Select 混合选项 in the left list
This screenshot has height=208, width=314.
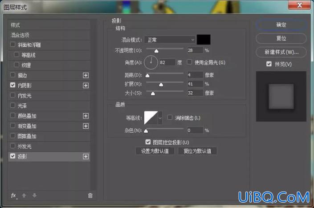point(49,35)
